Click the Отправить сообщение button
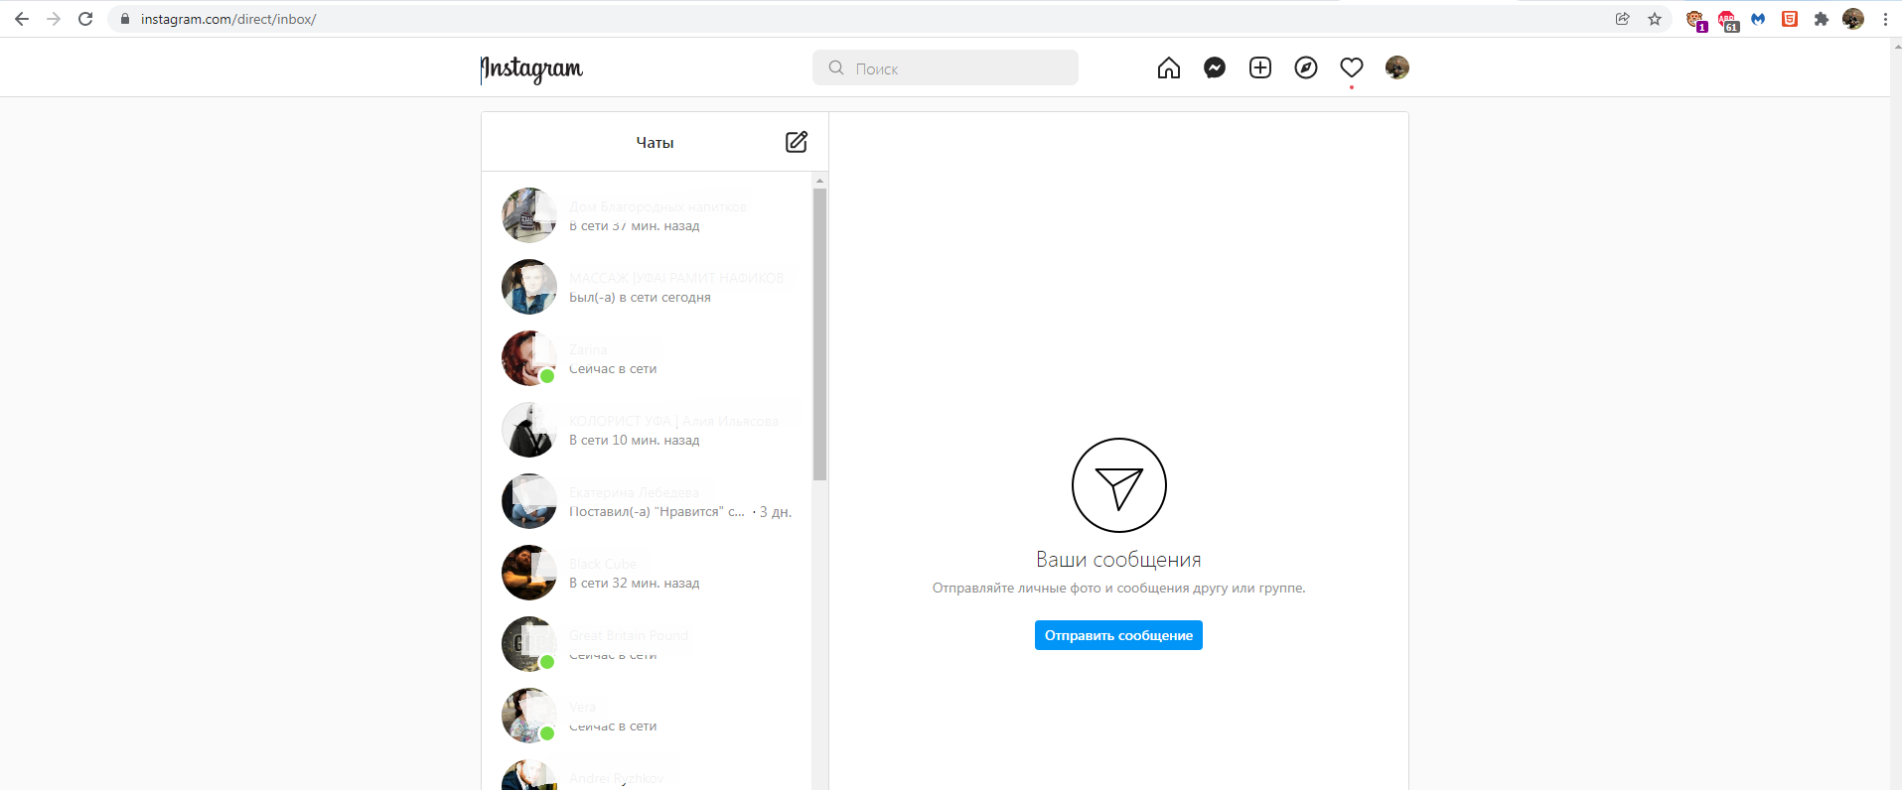This screenshot has width=1902, height=790. tap(1118, 635)
